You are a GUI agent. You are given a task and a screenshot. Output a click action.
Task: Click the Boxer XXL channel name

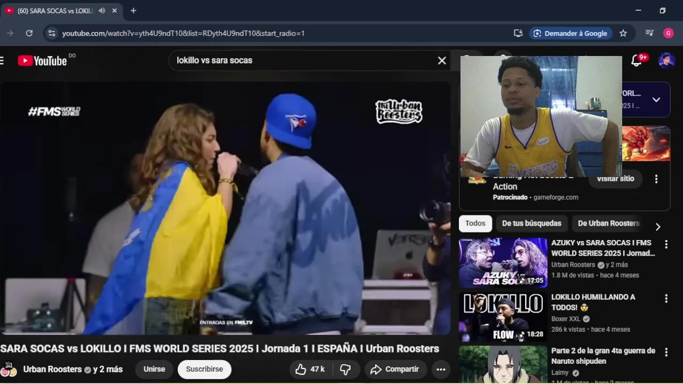[566, 319]
